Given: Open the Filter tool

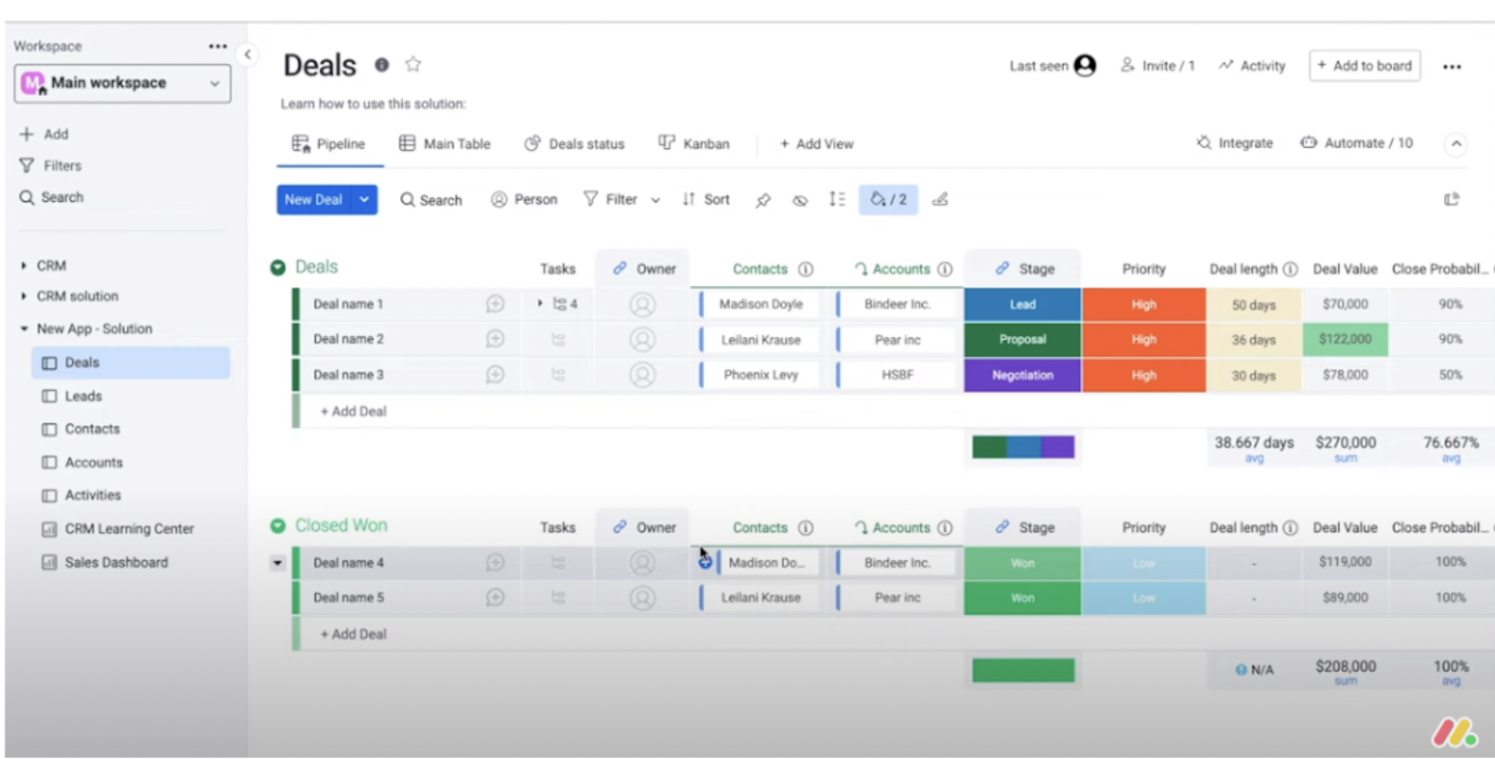Looking at the screenshot, I should [x=611, y=199].
